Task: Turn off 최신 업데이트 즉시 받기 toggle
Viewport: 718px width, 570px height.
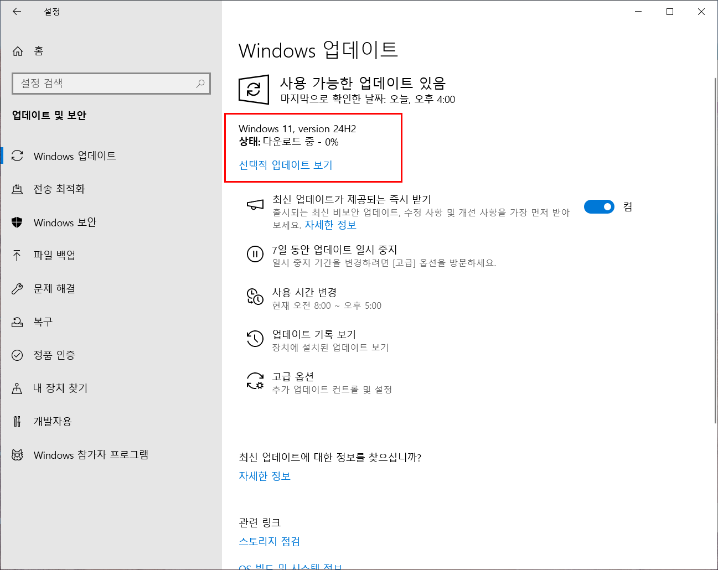Action: point(599,206)
